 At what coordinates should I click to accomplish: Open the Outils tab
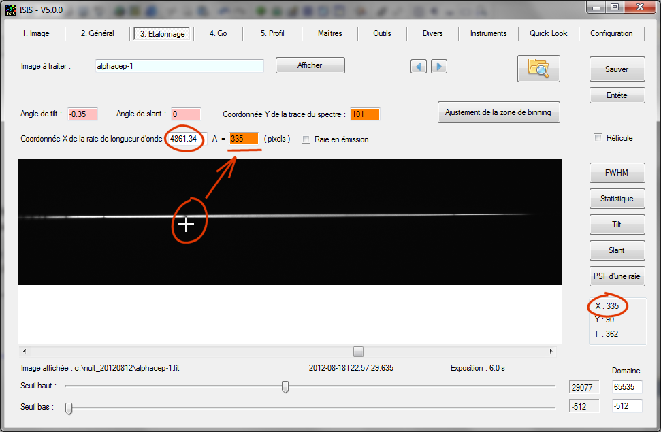[x=382, y=33]
